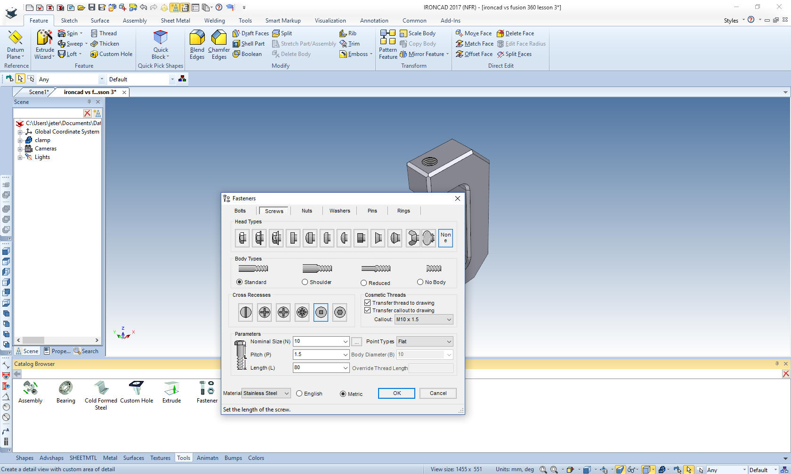Click the Quick Block shape
Image resolution: width=791 pixels, height=474 pixels.
(x=161, y=45)
